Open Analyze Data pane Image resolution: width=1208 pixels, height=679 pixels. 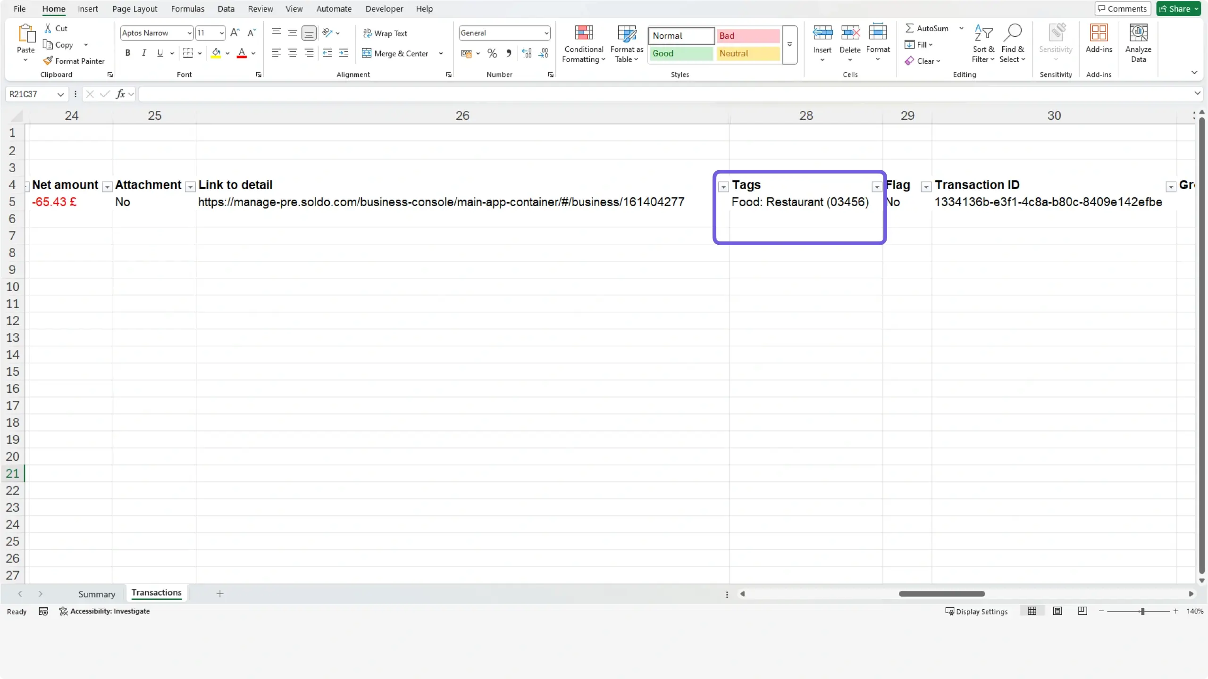coord(1138,44)
